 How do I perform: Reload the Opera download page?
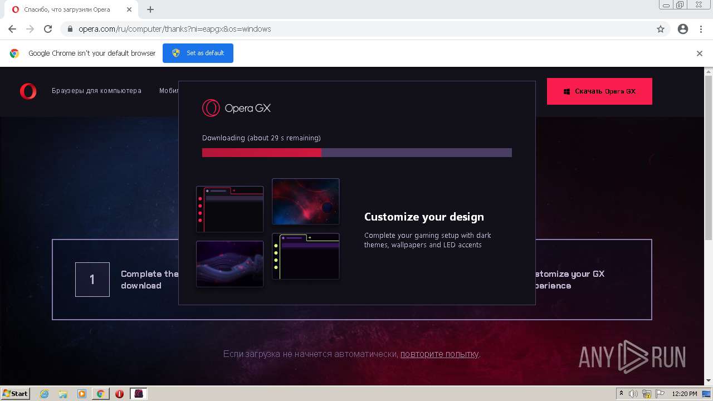click(48, 29)
